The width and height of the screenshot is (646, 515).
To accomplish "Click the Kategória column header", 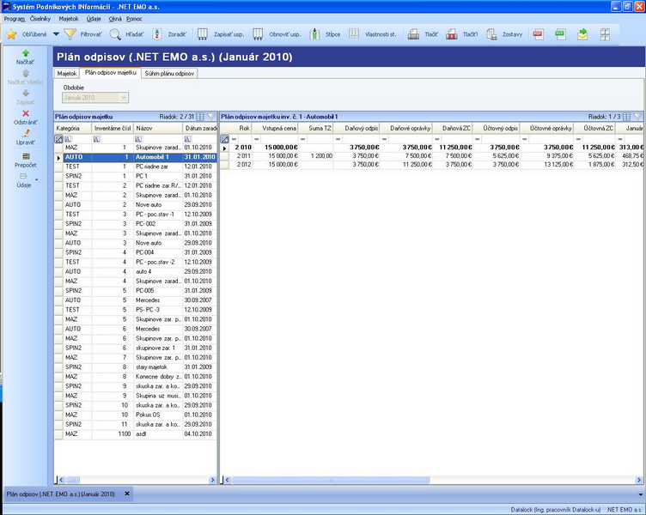I will (x=73, y=129).
